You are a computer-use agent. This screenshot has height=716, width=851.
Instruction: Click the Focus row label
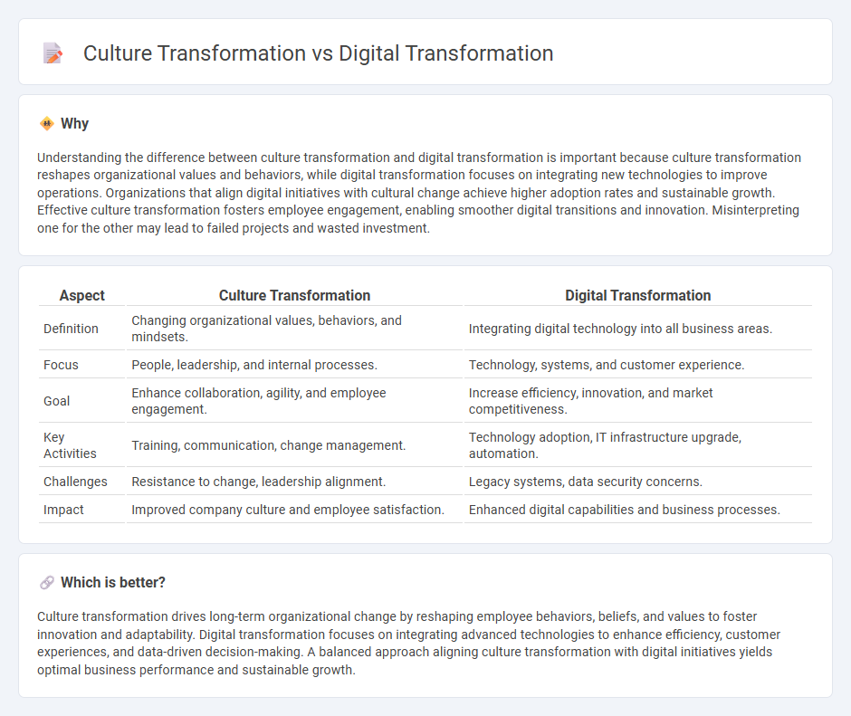tap(61, 365)
